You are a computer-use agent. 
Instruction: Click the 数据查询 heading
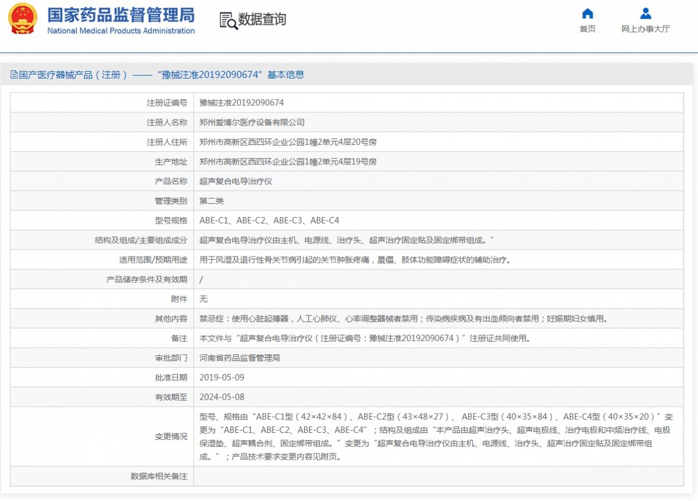262,19
